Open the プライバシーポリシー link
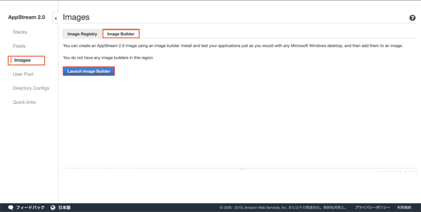This screenshot has height=212, width=421. click(373, 207)
